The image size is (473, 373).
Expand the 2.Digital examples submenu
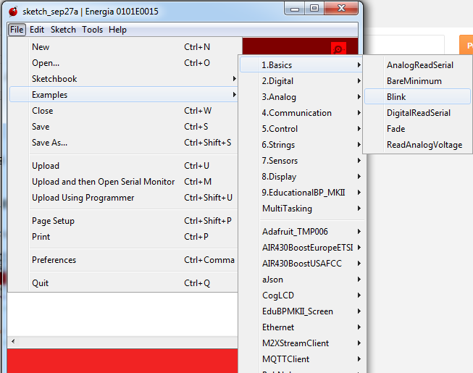[x=301, y=81]
